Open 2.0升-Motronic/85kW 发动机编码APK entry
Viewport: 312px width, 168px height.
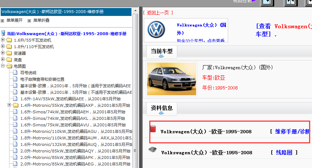(75, 157)
